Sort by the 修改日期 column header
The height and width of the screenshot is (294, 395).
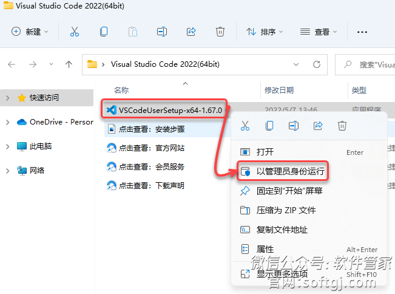click(x=279, y=90)
